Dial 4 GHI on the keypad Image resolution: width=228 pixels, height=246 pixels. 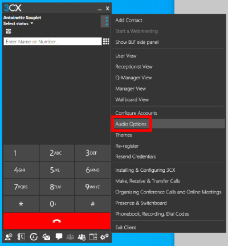tap(21, 170)
